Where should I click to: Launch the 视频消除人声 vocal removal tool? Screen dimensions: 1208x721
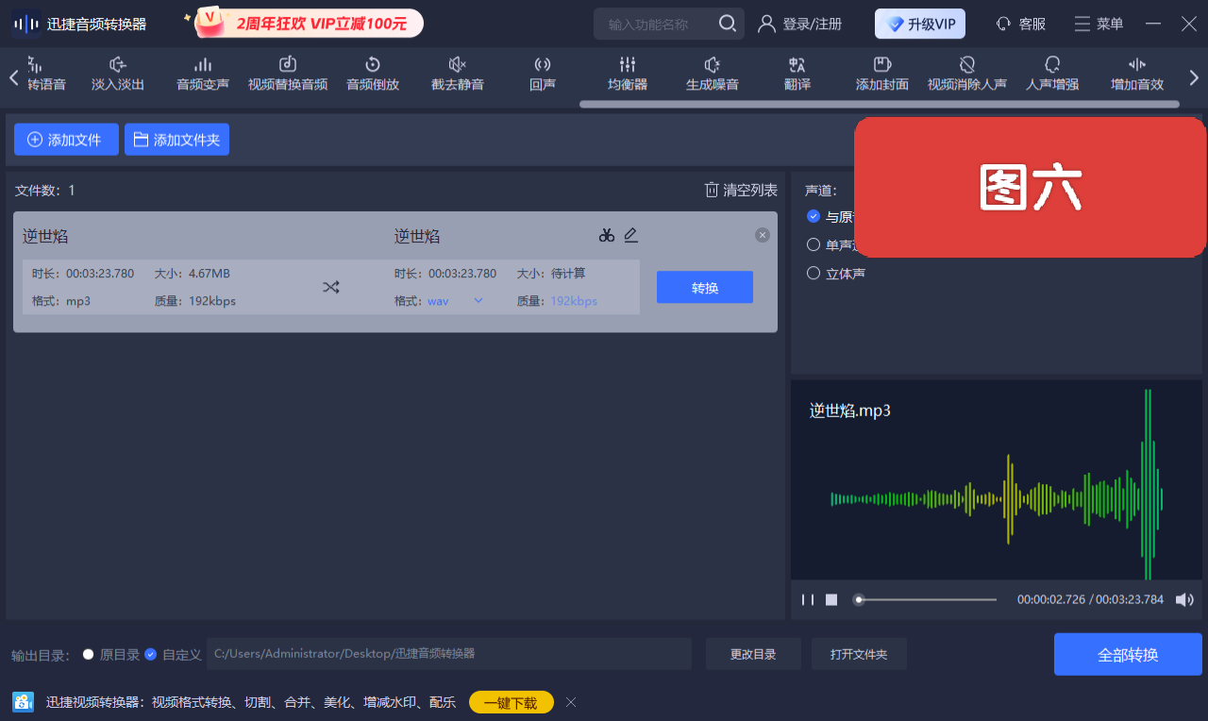coord(966,73)
